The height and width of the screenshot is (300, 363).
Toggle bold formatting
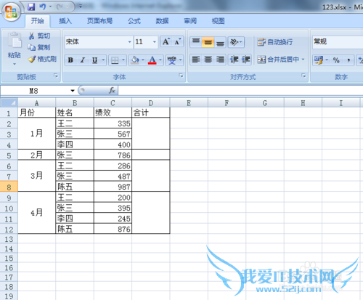coord(70,60)
